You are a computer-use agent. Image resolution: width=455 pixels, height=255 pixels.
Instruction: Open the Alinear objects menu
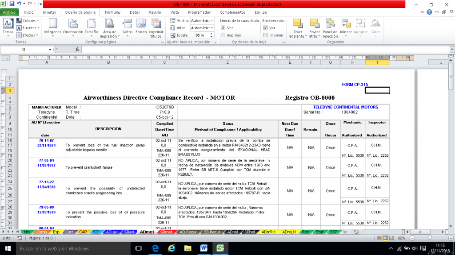pos(346,27)
